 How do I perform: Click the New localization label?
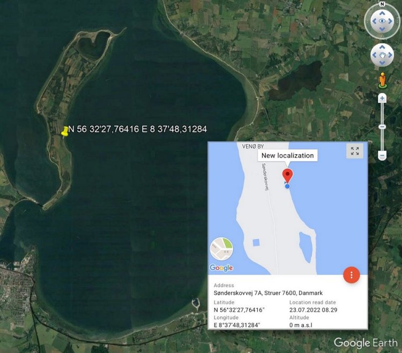[x=288, y=155]
